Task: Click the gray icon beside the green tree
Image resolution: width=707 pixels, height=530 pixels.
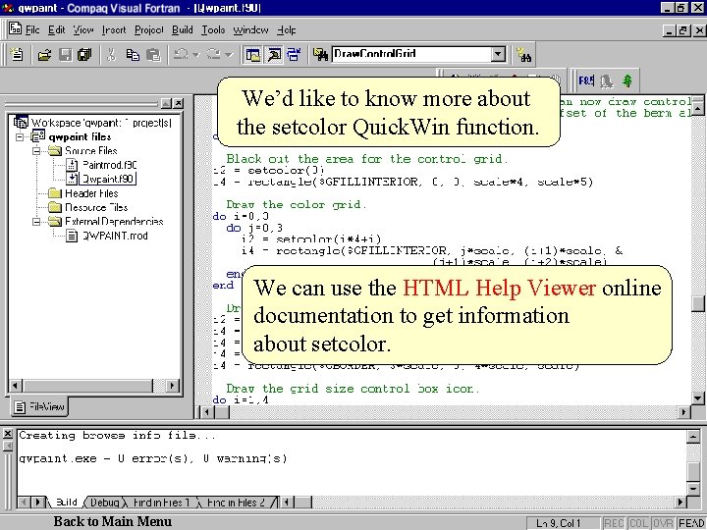Action: coord(607,81)
